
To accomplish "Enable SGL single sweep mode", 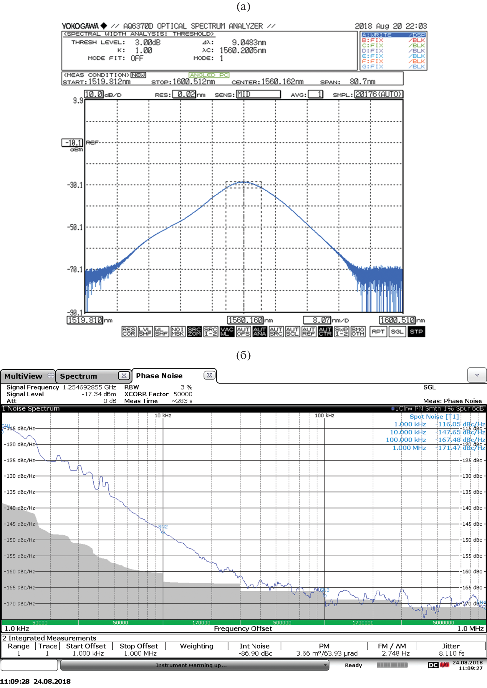I will coord(397,331).
